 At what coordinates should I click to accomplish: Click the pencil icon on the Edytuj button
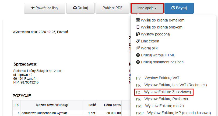pyautogui.click(x=173, y=8)
